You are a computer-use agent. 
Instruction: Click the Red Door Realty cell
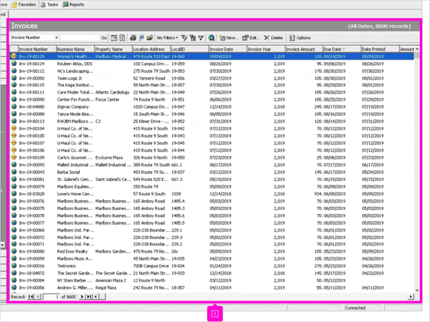pyautogui.click(x=73, y=251)
